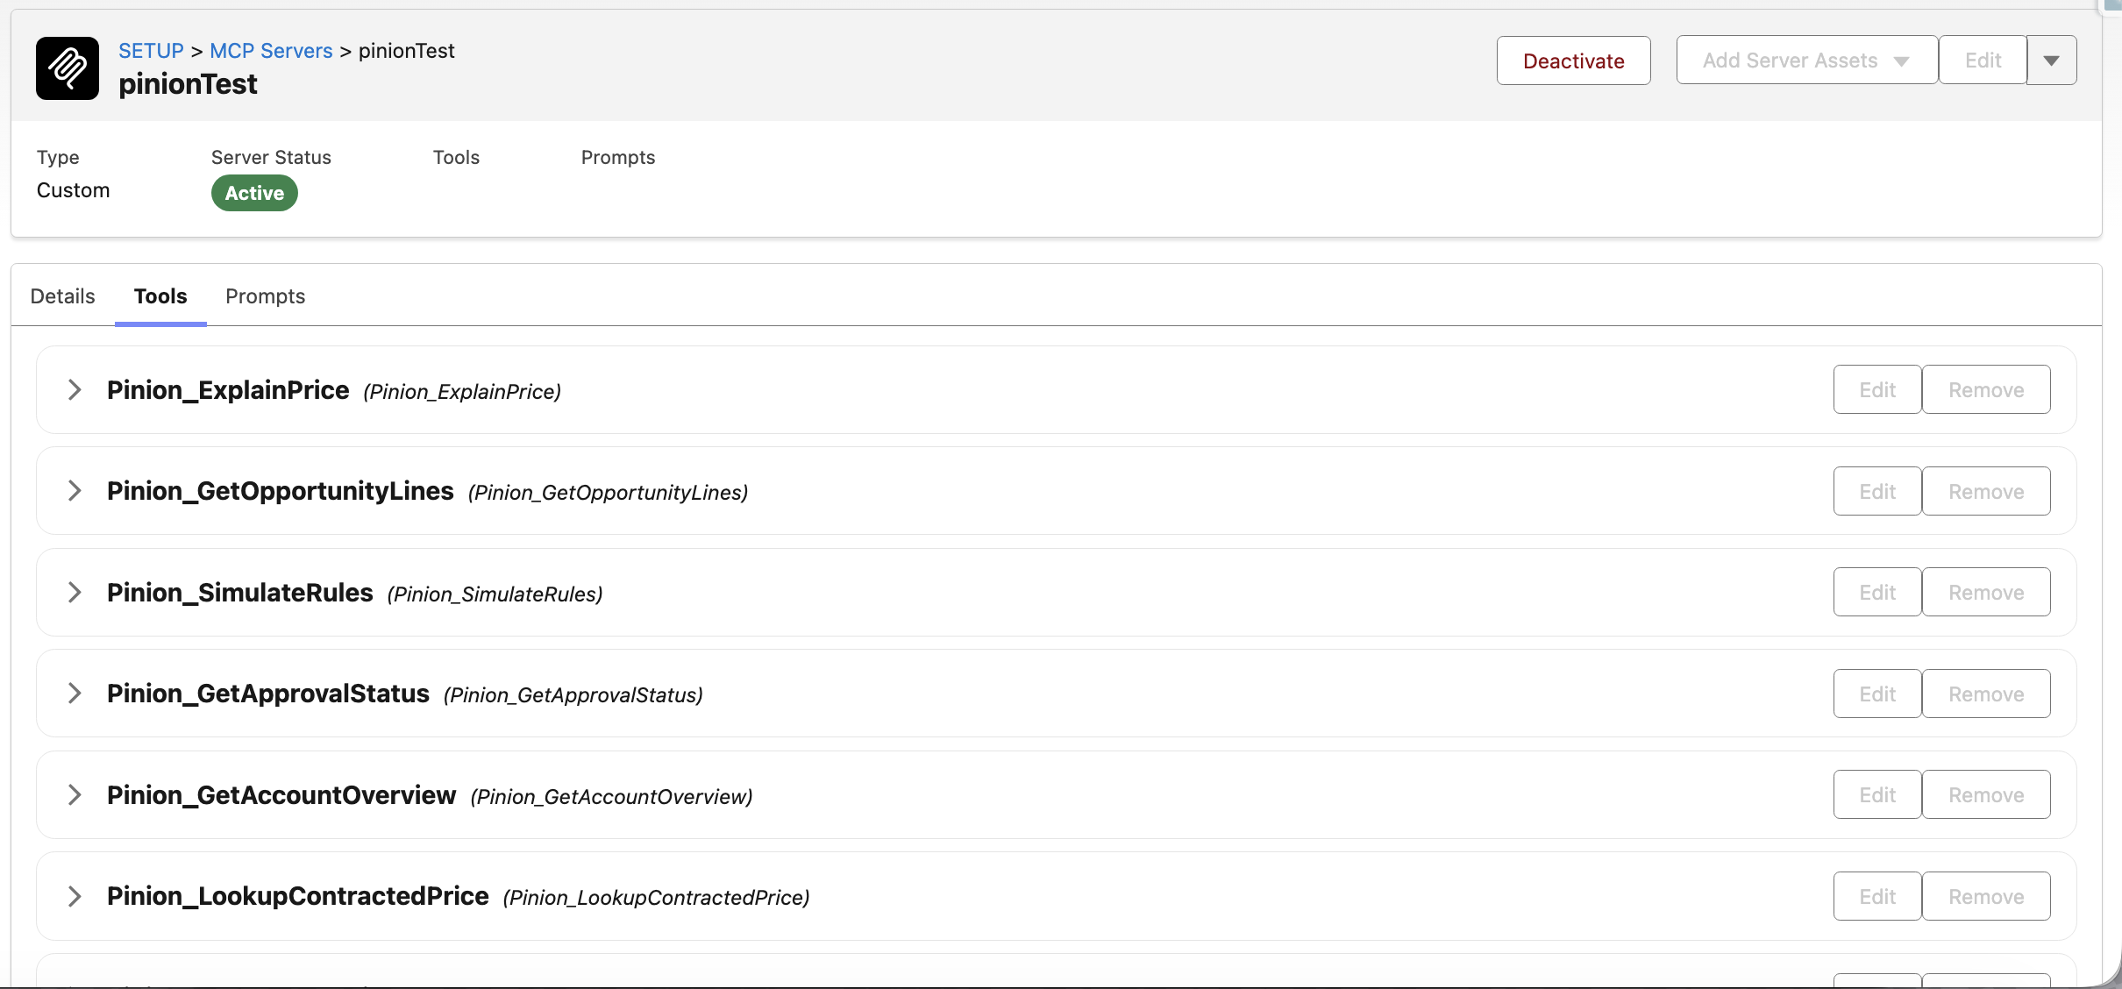Click the Pinion_LookupContractedPrice tool name

point(298,896)
